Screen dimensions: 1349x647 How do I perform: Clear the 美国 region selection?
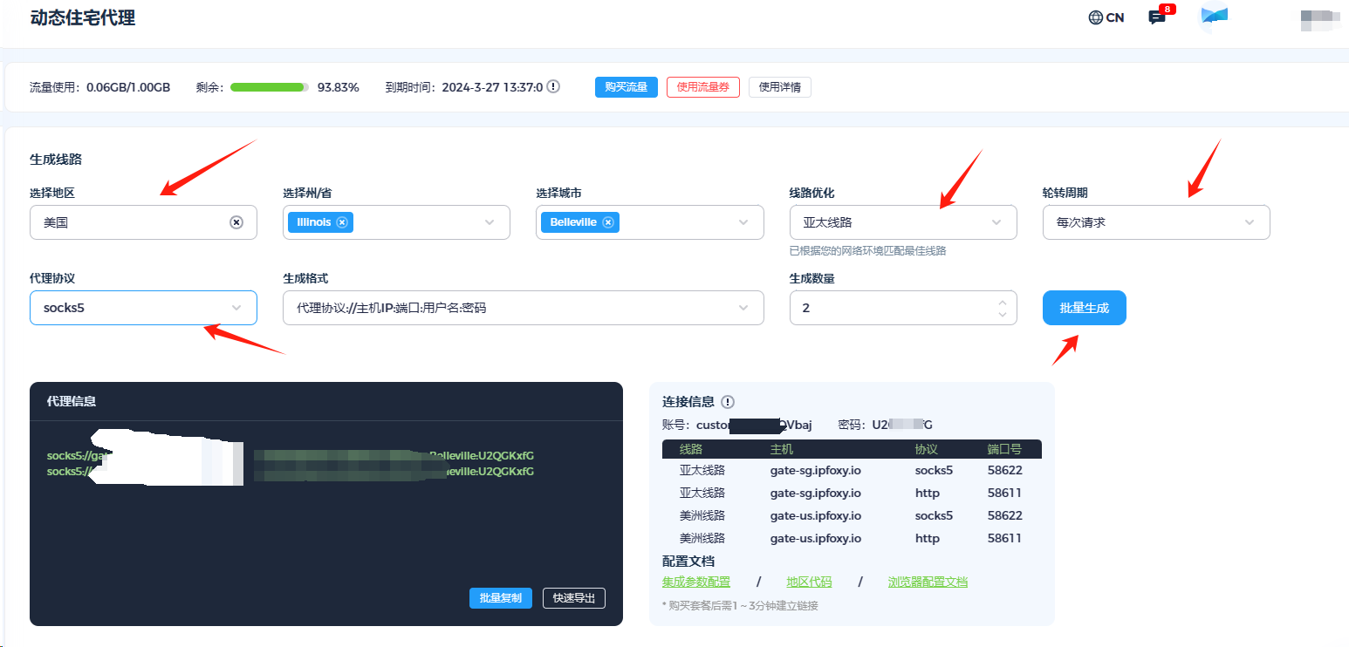pyautogui.click(x=236, y=222)
